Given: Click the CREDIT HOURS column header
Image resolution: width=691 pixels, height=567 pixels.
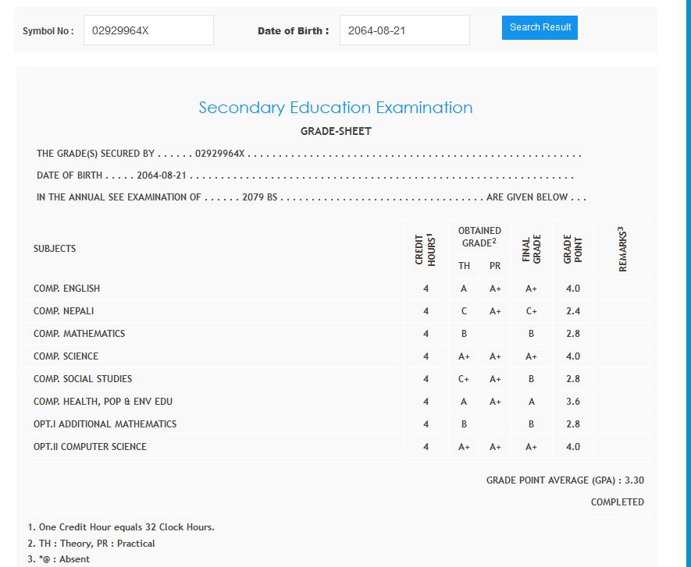Looking at the screenshot, I should point(426,249).
